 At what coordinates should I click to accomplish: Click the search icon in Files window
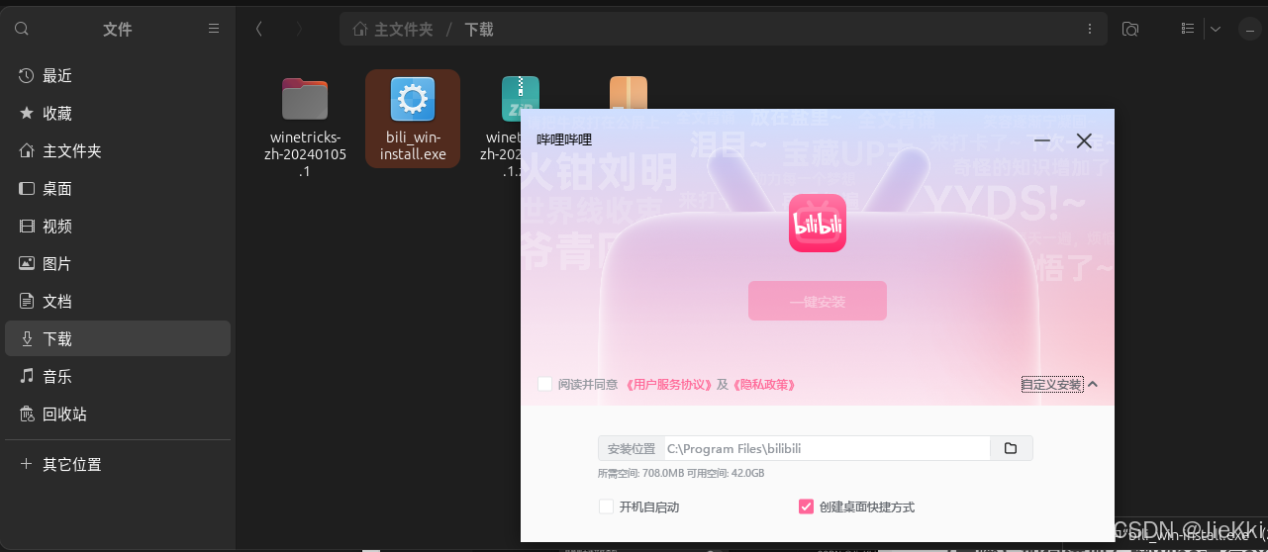pos(22,30)
